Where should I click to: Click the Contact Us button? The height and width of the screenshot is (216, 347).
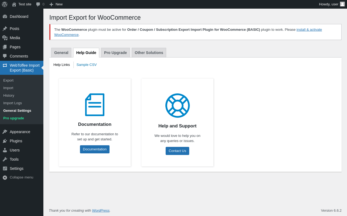click(x=177, y=151)
